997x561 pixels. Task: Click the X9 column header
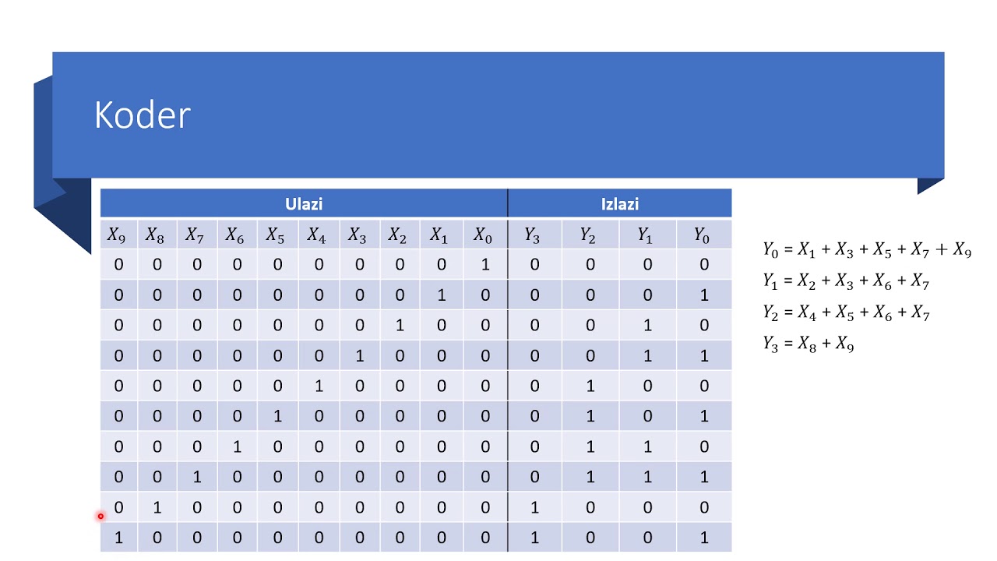point(117,235)
